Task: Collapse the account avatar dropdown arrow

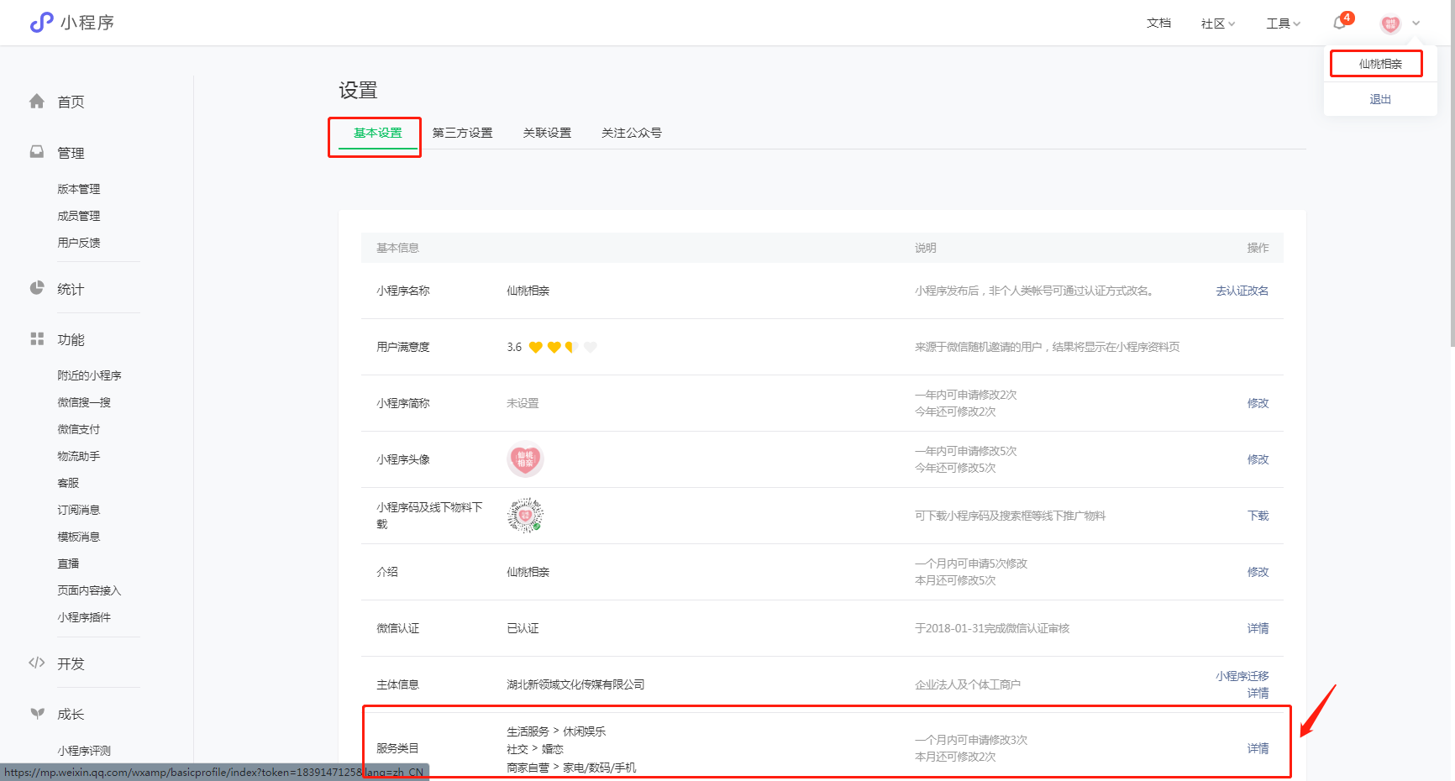Action: tap(1416, 24)
